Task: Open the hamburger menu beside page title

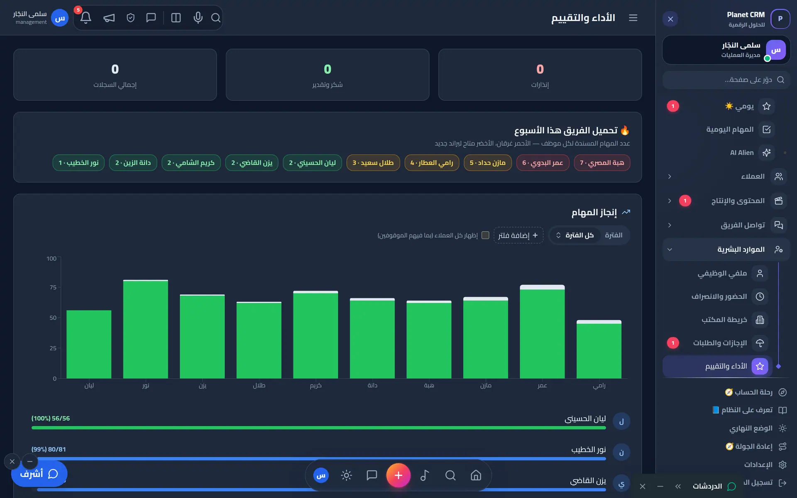Action: coord(633,17)
